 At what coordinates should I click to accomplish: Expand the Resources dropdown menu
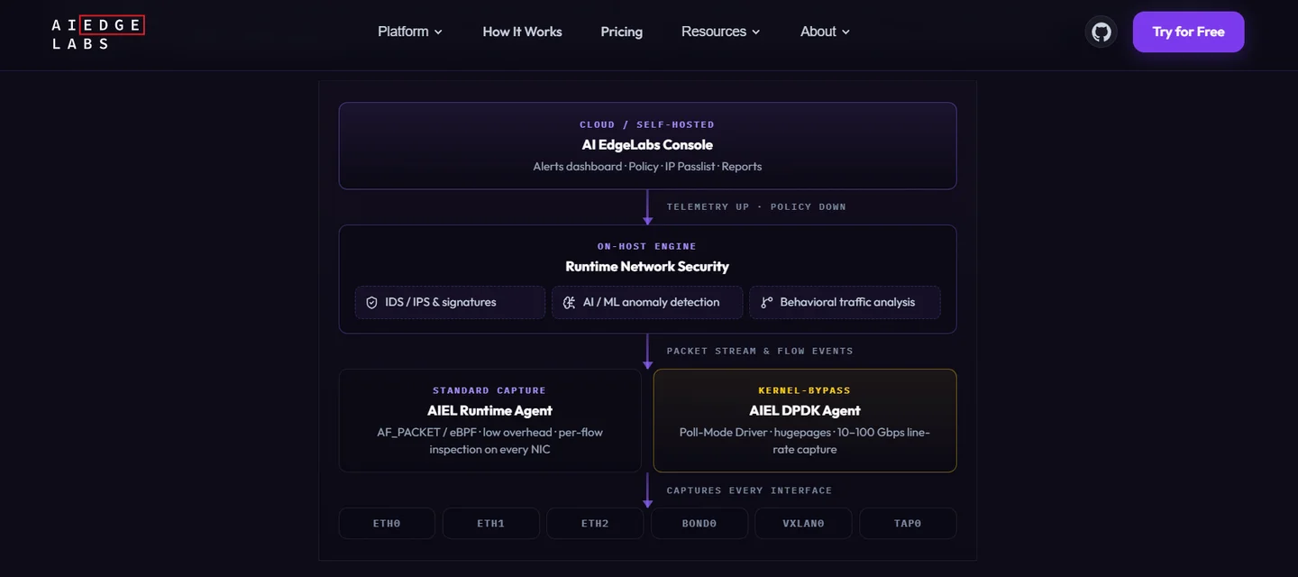[721, 32]
